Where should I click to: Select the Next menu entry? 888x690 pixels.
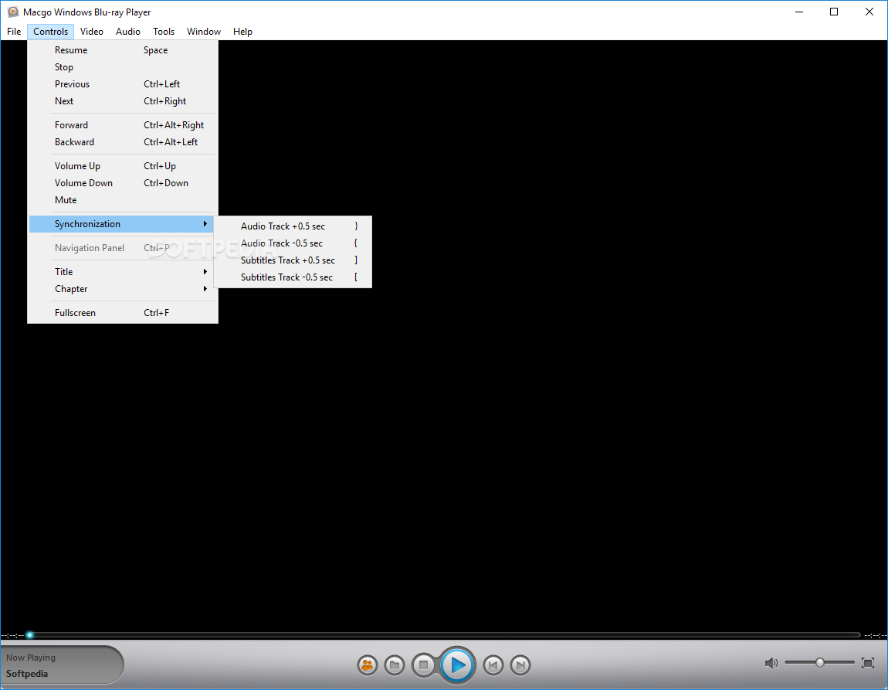point(122,101)
